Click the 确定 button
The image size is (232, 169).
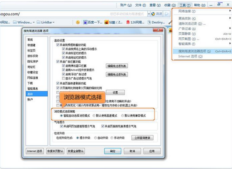[113, 151]
